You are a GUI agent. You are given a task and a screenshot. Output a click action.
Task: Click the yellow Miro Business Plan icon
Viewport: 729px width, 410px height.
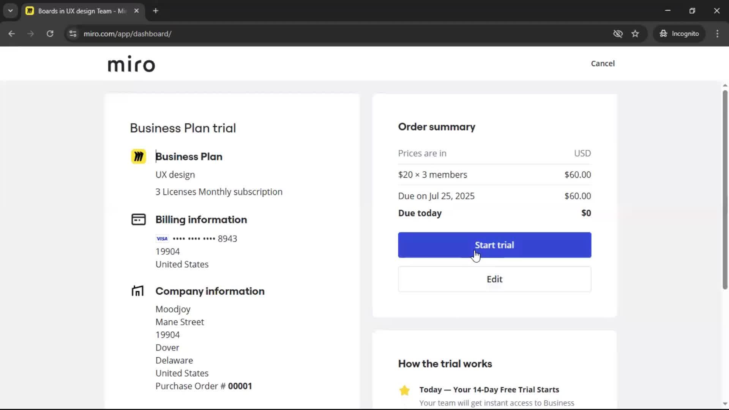[139, 156]
